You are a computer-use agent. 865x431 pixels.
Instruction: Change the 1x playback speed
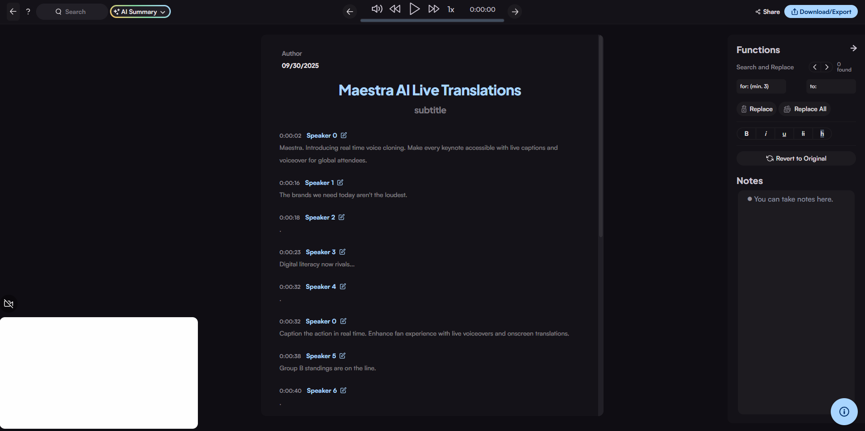tap(451, 10)
